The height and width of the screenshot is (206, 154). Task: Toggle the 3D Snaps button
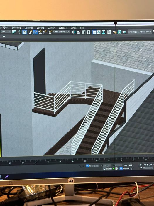(30, 32)
